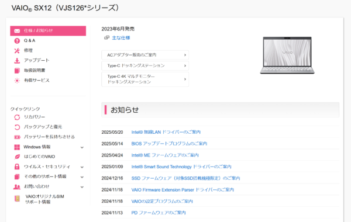This screenshot has width=351, height=222.
Task: Click the 2025/04/24 news date
Action: [x=112, y=155]
